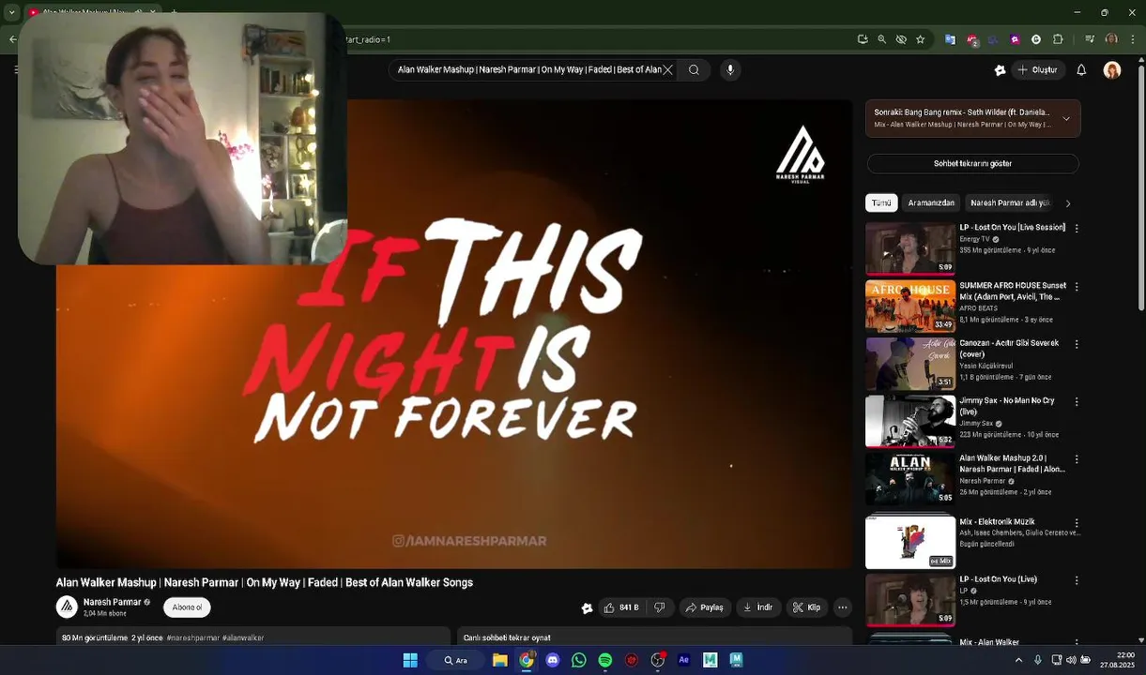Image resolution: width=1146 pixels, height=675 pixels.
Task: Open options for SUMMER AFRO HOUSE video
Action: click(1077, 287)
